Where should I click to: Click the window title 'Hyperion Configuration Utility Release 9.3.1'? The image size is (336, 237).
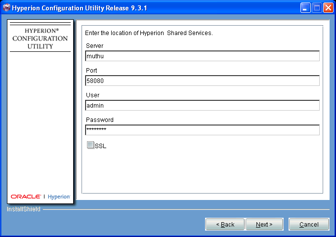click(80, 8)
